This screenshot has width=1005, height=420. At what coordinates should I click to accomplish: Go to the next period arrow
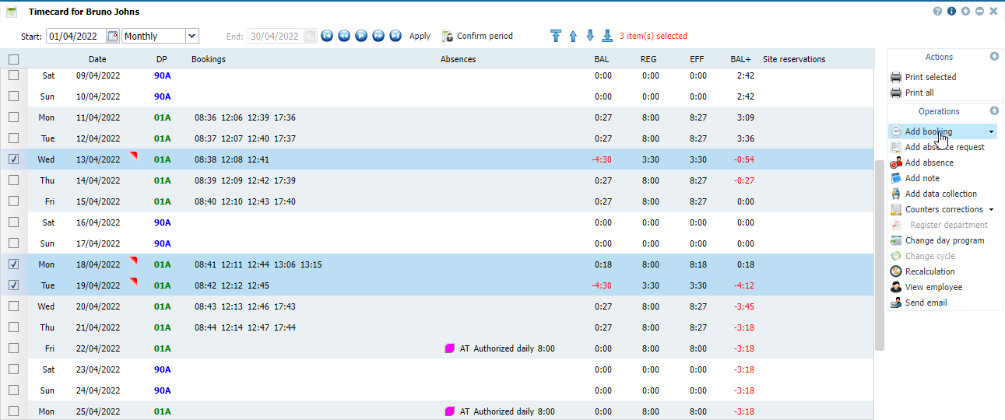point(378,36)
